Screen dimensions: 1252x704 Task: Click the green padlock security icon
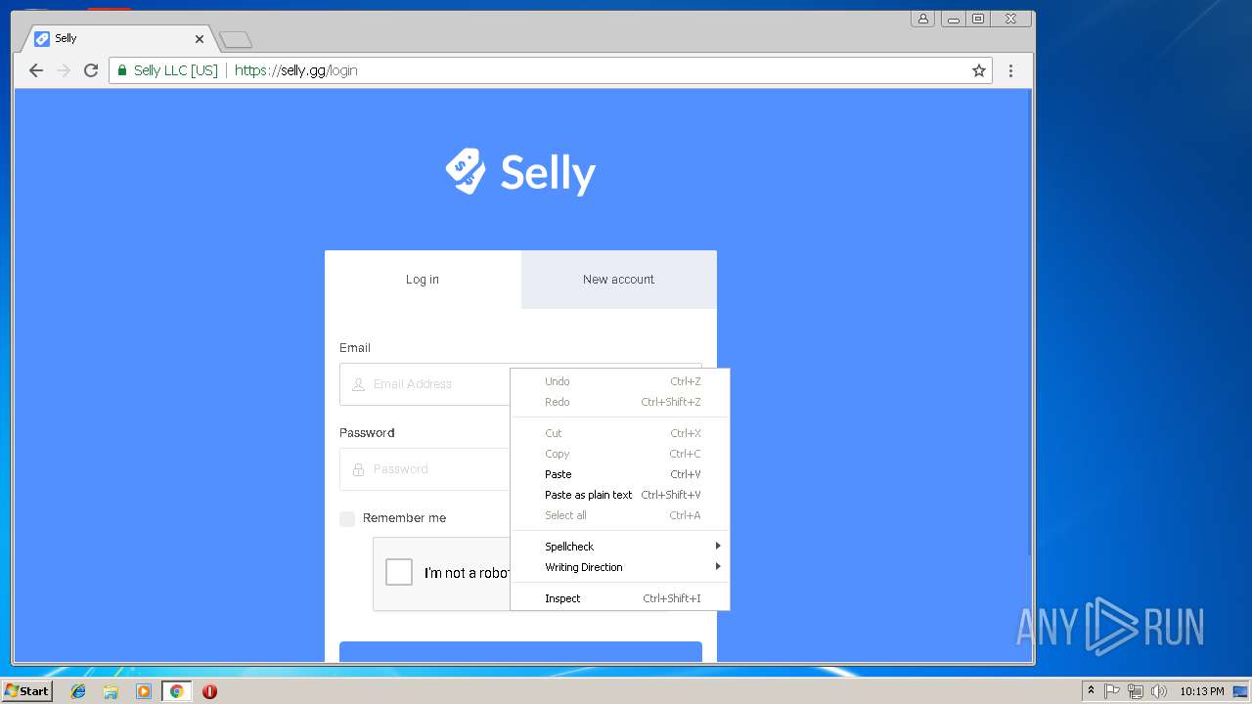click(x=122, y=70)
